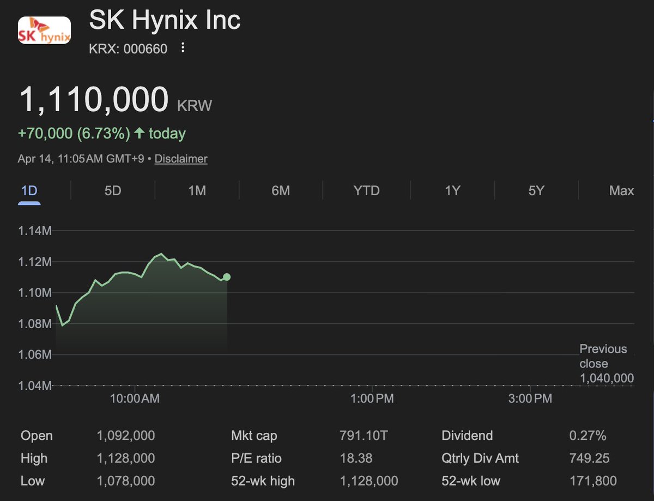Screen dimensions: 654x501
Task: Click the 52-wk high value
Action: (x=368, y=481)
